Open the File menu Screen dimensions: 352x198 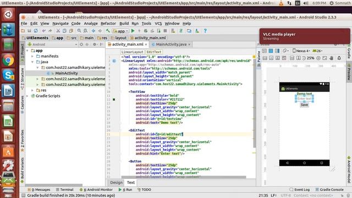24,23
